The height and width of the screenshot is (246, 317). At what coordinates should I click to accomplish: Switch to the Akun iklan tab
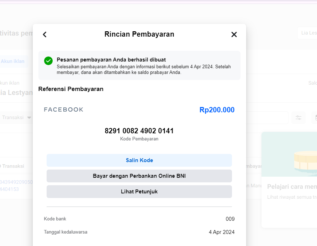(x=13, y=61)
